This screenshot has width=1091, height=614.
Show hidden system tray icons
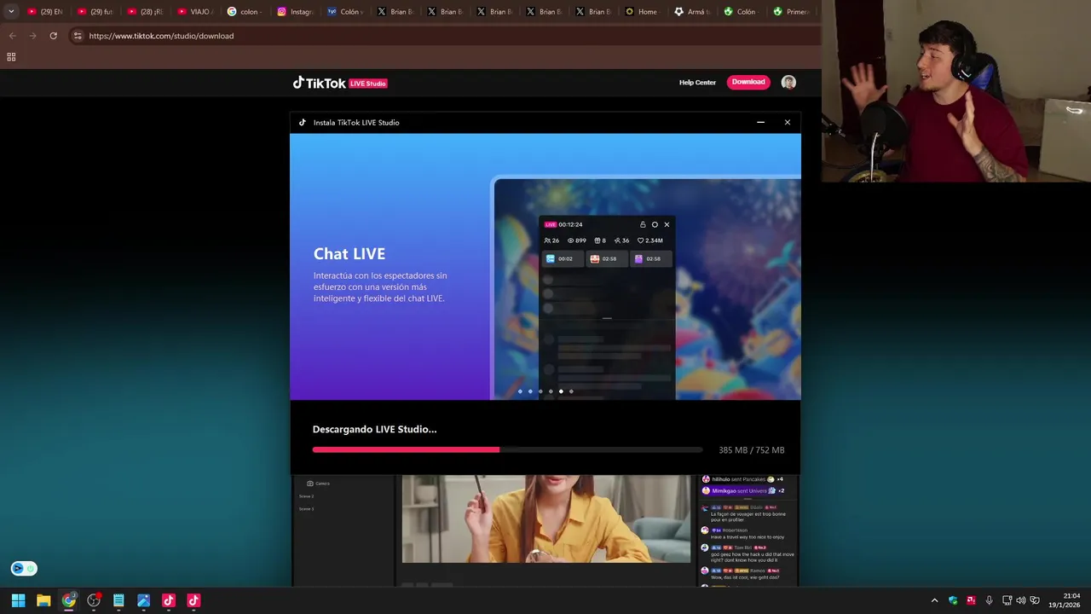[934, 600]
